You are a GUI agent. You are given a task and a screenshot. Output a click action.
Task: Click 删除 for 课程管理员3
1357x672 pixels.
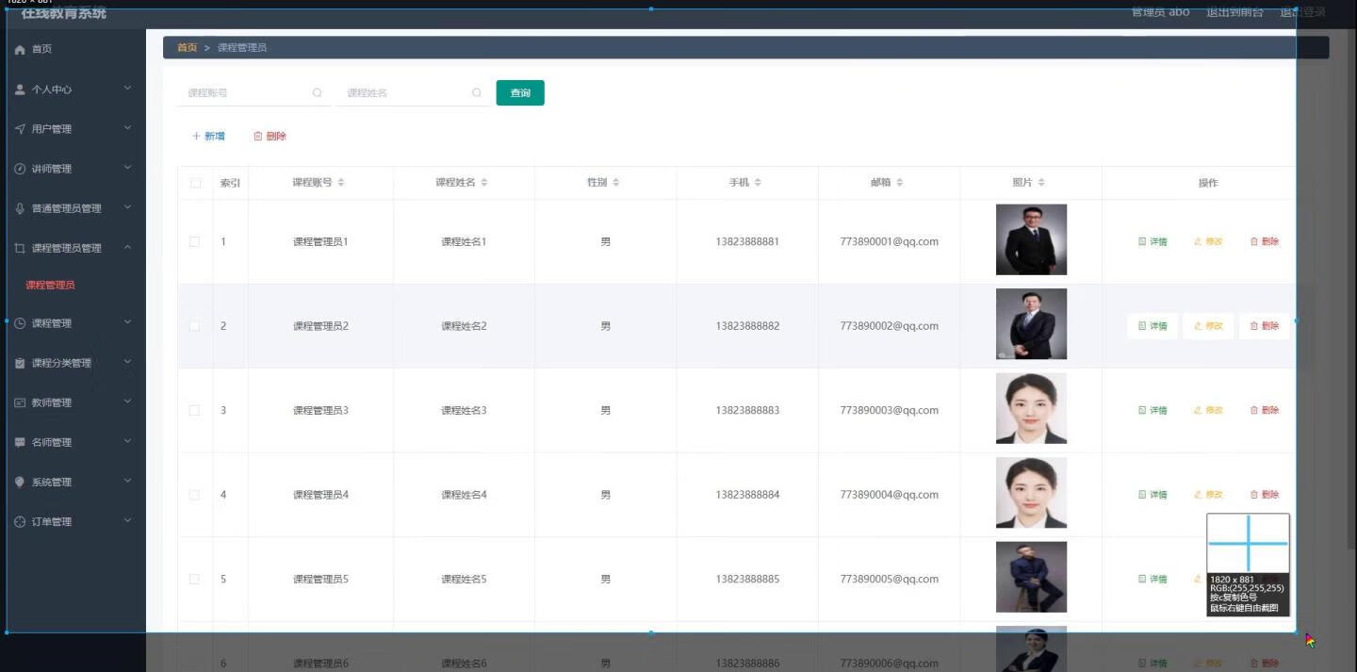coord(1265,410)
